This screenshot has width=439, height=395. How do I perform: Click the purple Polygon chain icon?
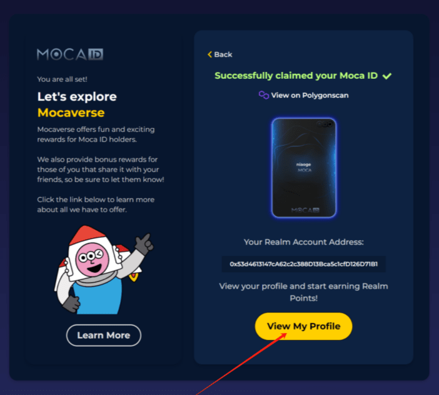[x=263, y=95]
